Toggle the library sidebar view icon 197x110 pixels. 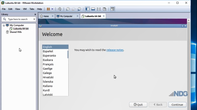(87, 9)
